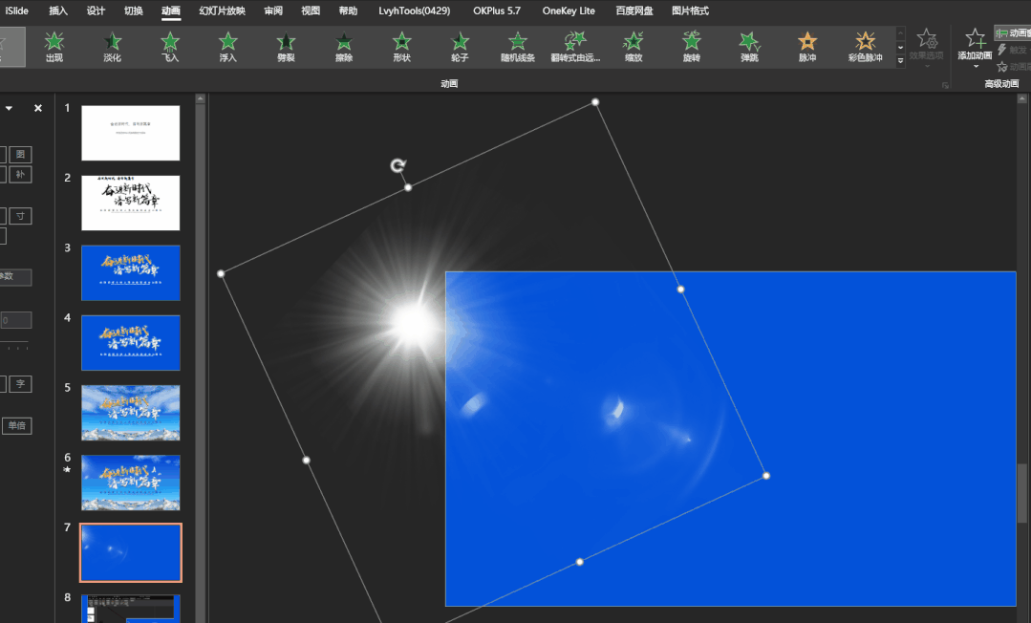The image size is (1031, 623).
Task: Open the side pane options dropdown arrow
Action: (x=10, y=108)
